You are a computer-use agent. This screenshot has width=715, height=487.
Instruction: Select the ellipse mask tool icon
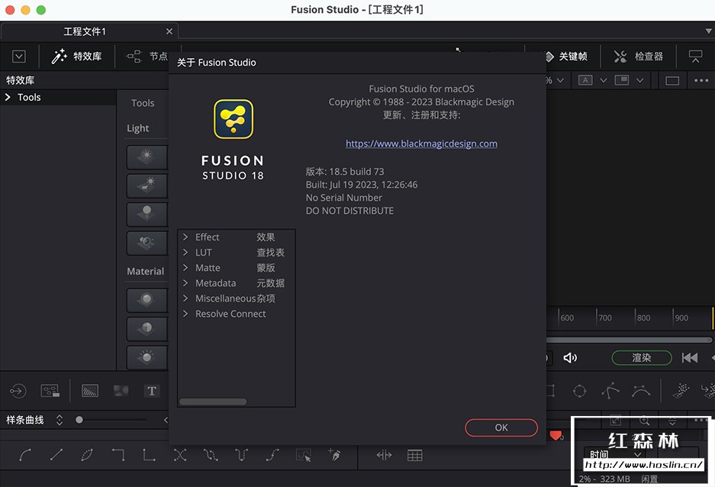[x=580, y=391]
